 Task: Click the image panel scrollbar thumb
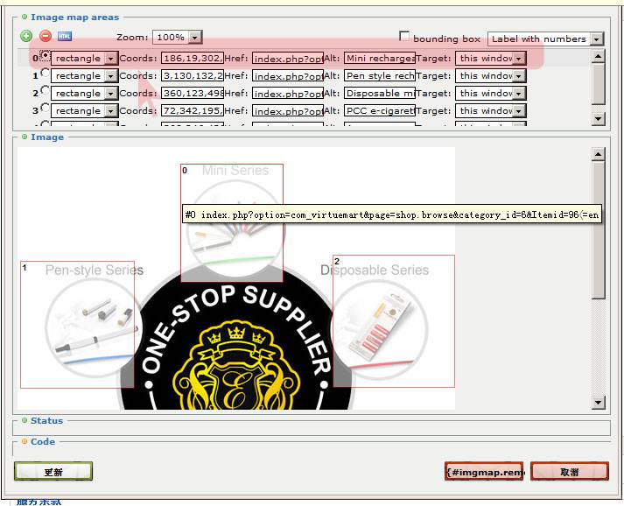pos(598,229)
